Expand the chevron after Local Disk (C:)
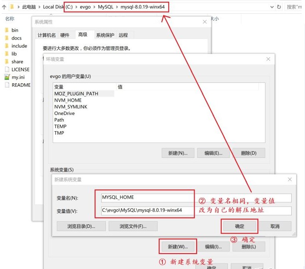Image resolution: width=305 pixels, height=269 pixels. coord(76,7)
